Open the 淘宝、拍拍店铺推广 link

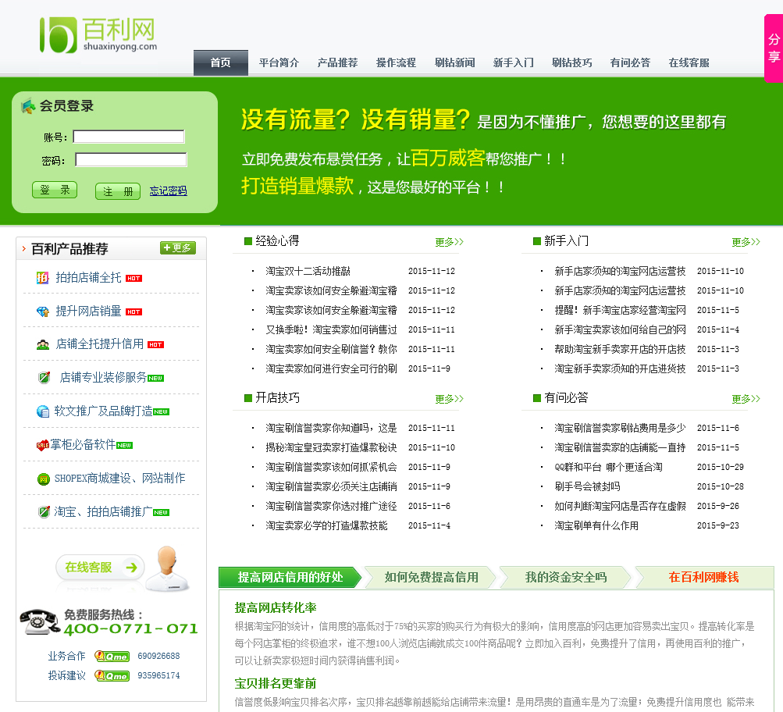[x=103, y=512]
